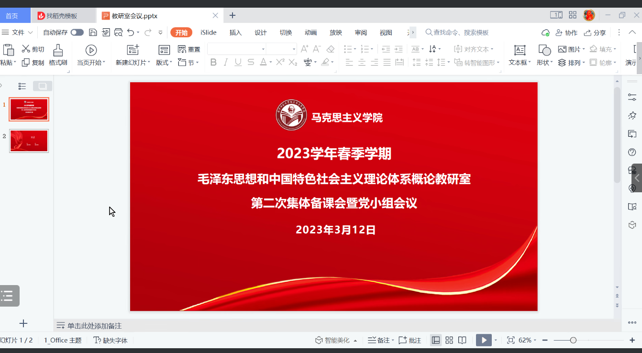Open slide sorter grid view in status bar

click(449, 340)
